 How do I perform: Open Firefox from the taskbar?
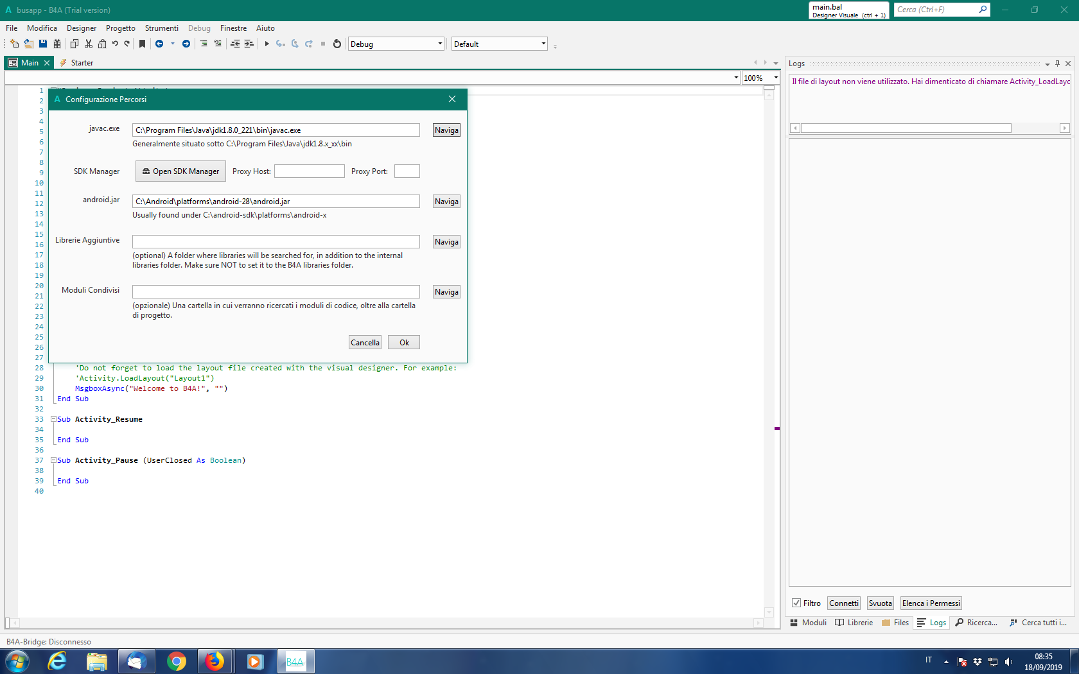pyautogui.click(x=215, y=661)
